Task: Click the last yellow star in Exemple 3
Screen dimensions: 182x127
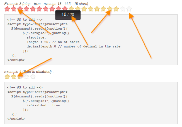Action: click(x=116, y=9)
